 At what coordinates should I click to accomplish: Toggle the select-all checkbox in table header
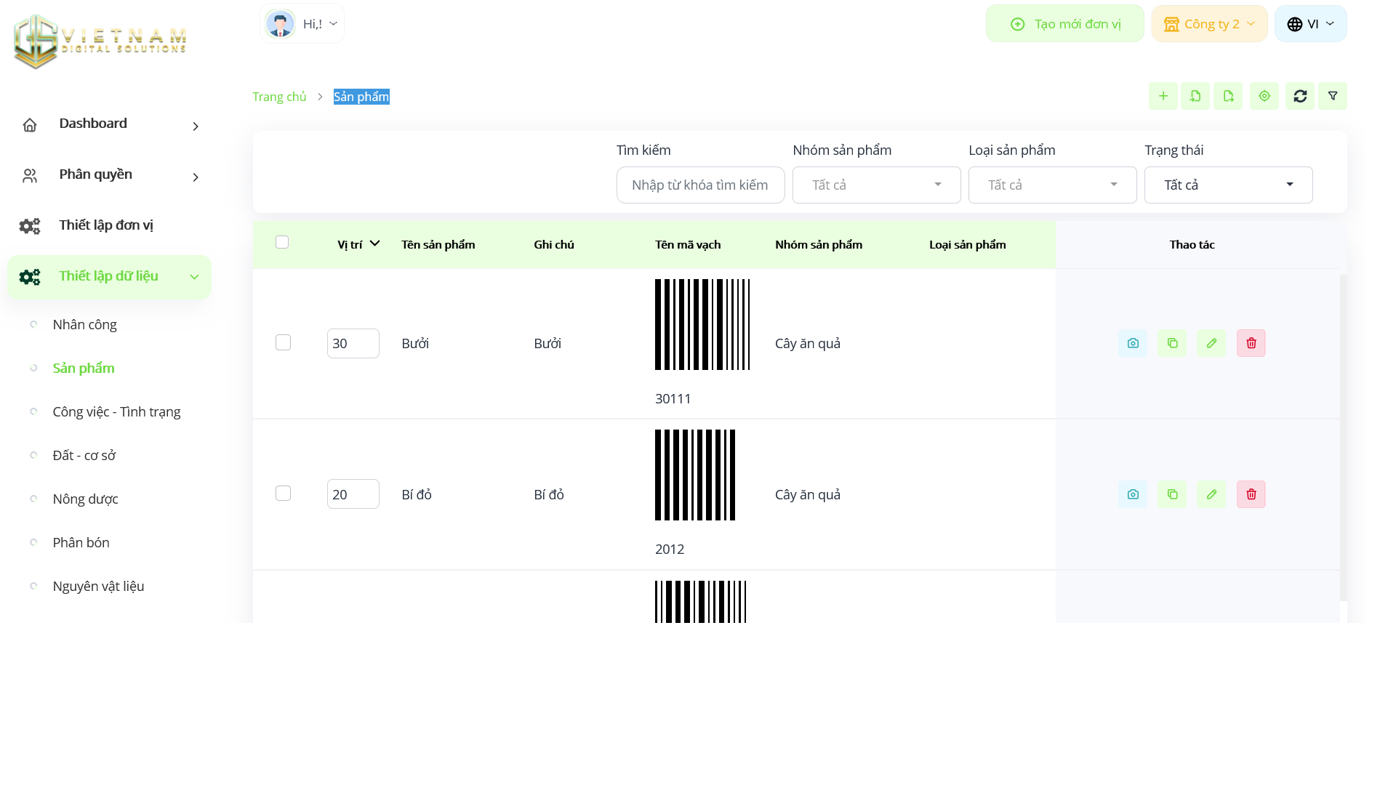tap(282, 242)
